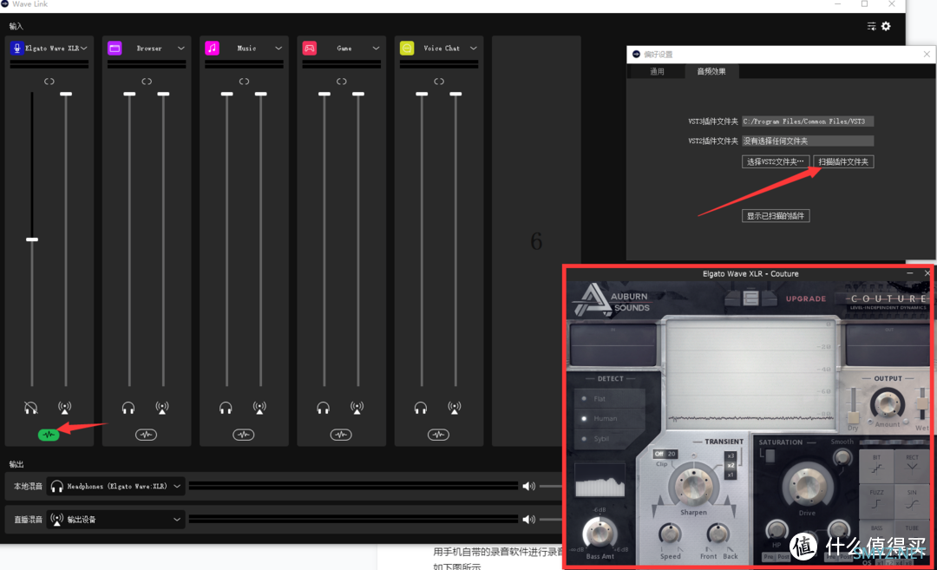937x570 pixels.
Task: Switch to the 通用 tab in preferences
Action: click(657, 72)
